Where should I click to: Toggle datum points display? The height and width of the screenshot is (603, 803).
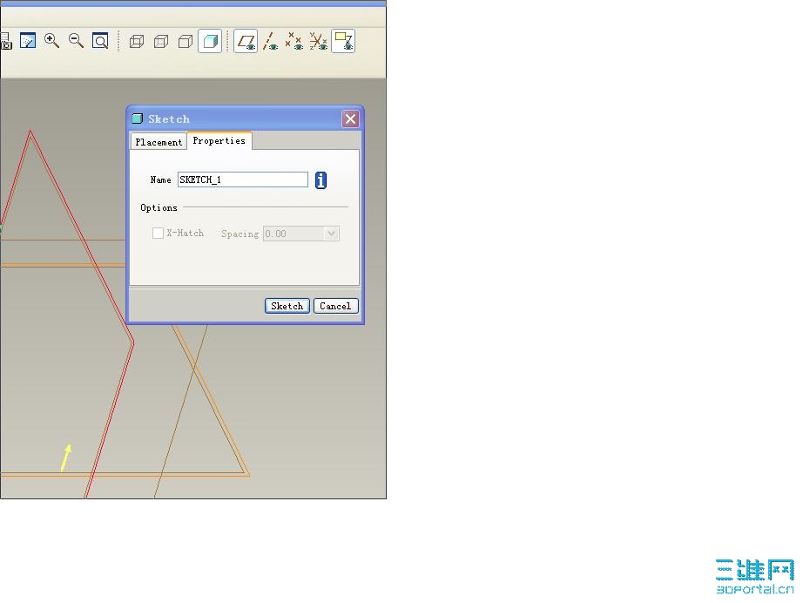294,41
